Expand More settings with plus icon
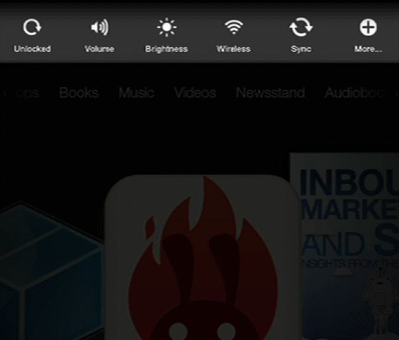This screenshot has width=399, height=340. tap(368, 27)
